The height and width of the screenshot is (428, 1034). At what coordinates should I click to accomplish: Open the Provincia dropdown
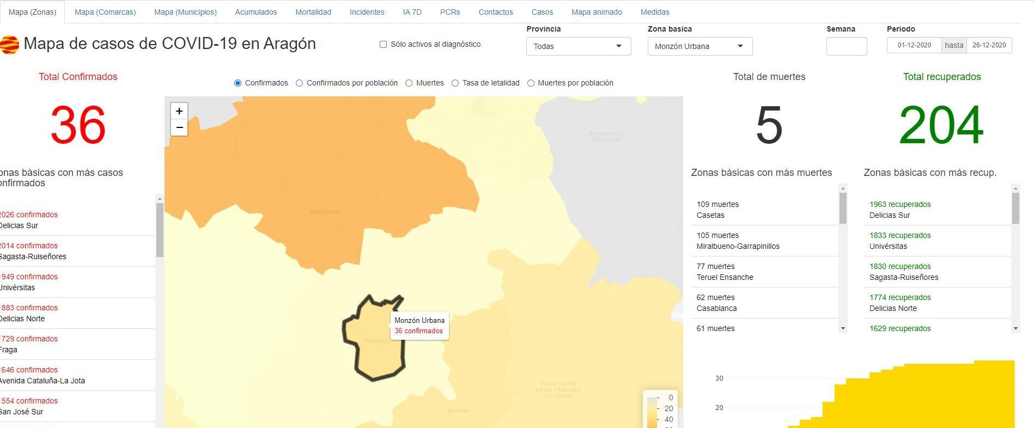click(578, 46)
